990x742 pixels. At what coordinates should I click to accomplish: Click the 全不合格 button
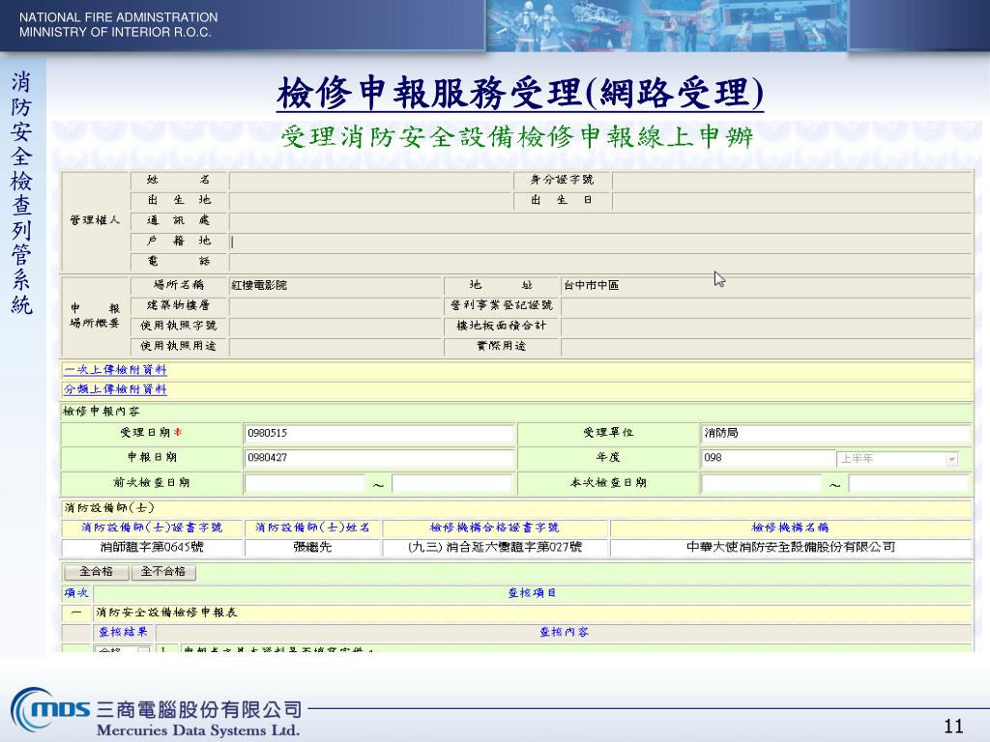click(x=163, y=572)
